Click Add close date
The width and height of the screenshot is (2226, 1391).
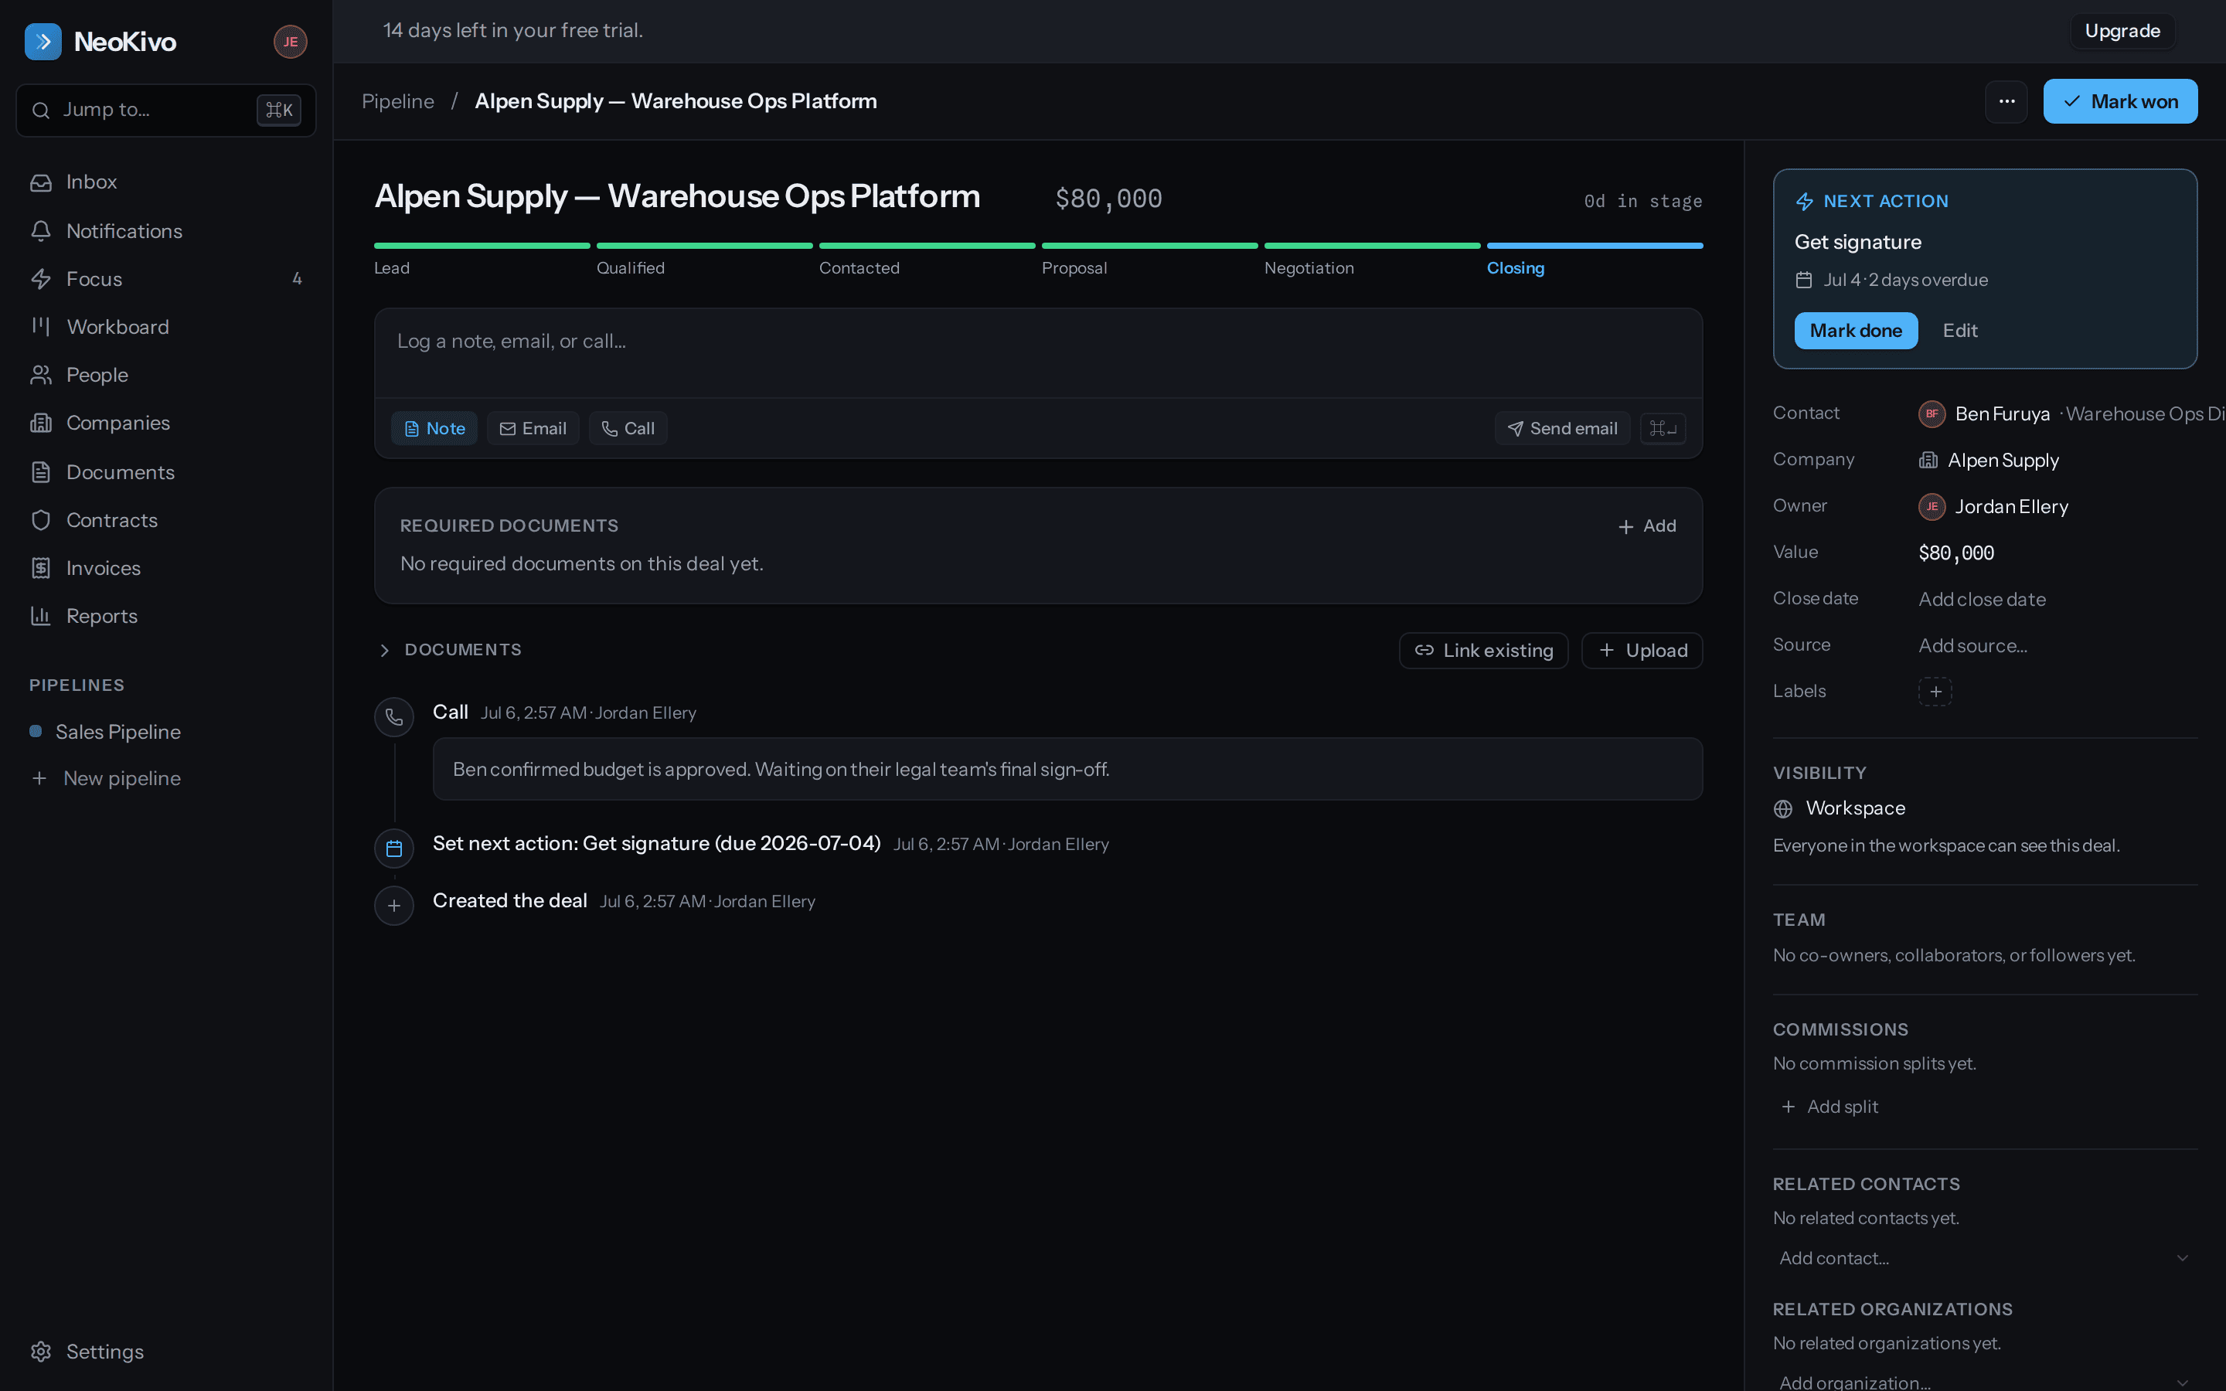[1981, 599]
